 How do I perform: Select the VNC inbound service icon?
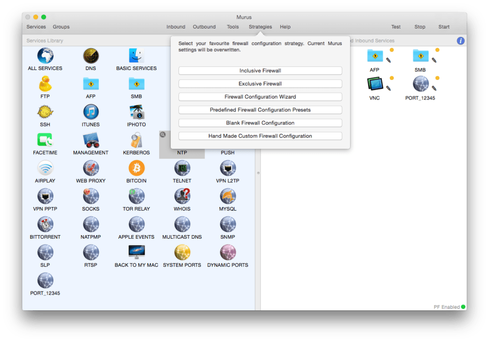tap(375, 83)
